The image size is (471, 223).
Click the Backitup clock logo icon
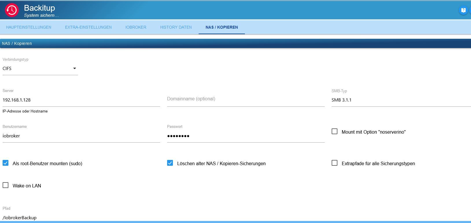click(12, 10)
